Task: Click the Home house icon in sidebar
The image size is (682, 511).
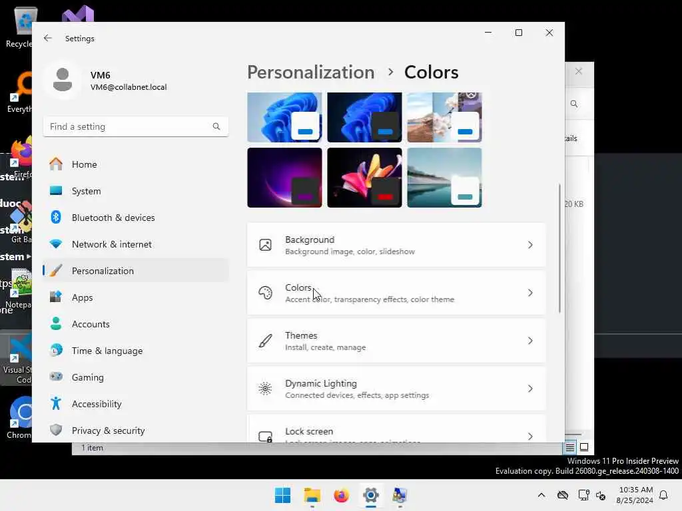Action: tap(56, 164)
